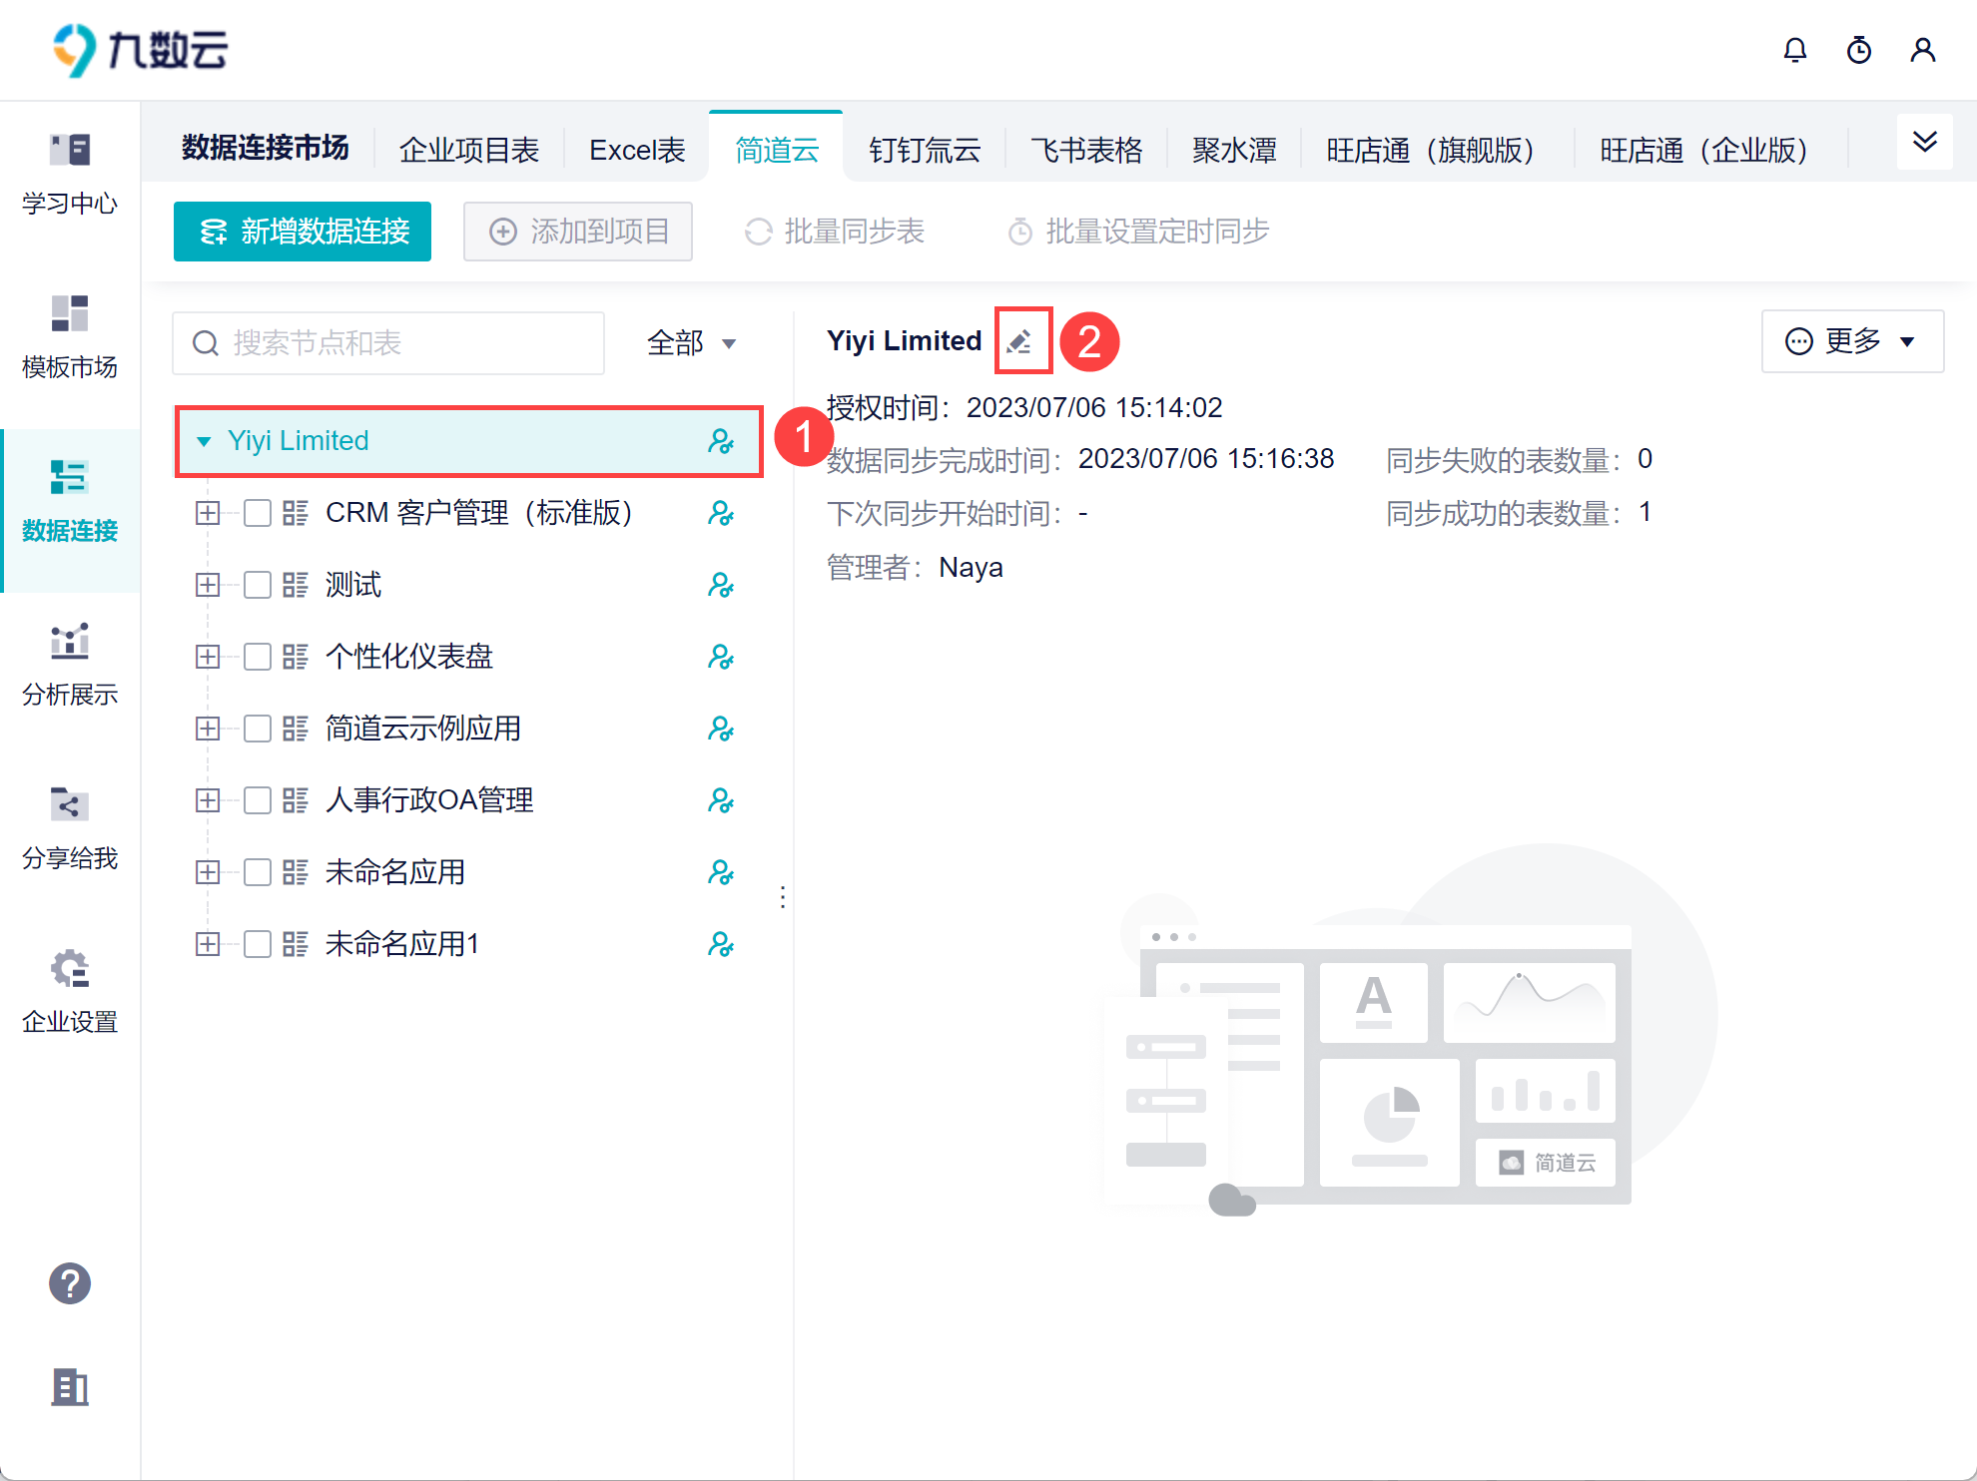Switch to the 飞书表格 tab
Viewport: 1977px width, 1481px height.
(x=1085, y=150)
